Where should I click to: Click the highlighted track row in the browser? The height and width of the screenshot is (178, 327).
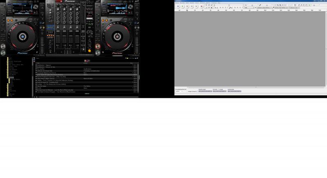pos(86,75)
